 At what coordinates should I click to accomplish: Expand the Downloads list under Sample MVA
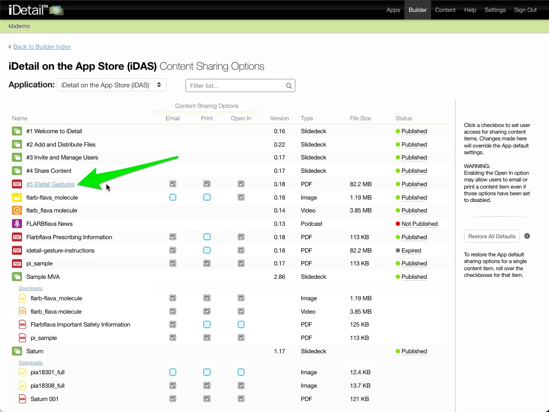click(31, 288)
